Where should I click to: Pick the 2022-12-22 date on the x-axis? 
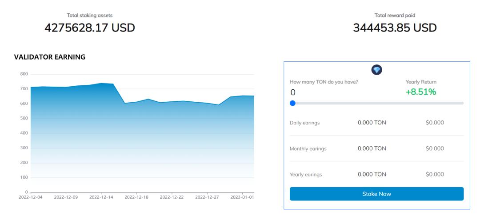(172, 197)
